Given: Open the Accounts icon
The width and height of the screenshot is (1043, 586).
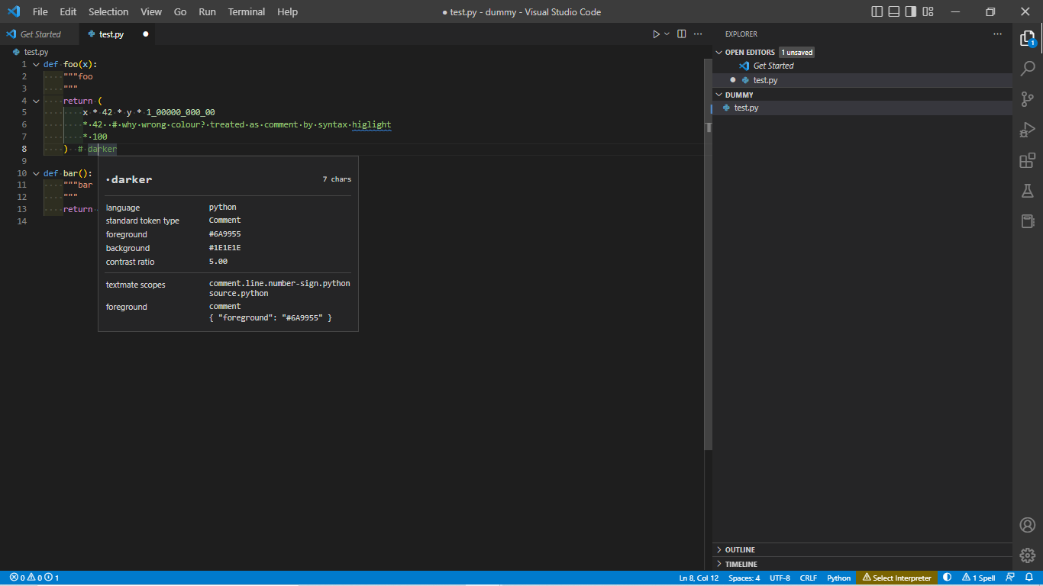Looking at the screenshot, I should (x=1027, y=525).
